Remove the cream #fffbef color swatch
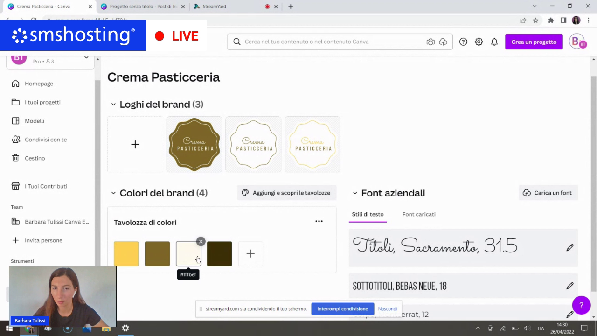 pyautogui.click(x=201, y=241)
